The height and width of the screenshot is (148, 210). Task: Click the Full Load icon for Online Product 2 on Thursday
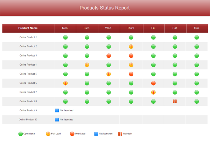coord(131,46)
